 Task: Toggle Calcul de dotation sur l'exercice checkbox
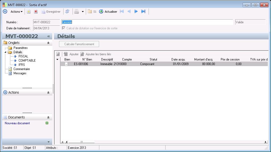(x=63, y=28)
